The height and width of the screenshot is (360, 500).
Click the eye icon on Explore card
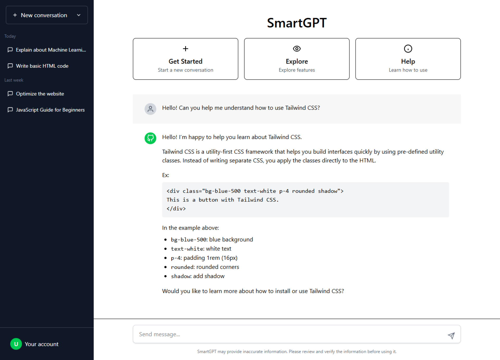point(297,49)
